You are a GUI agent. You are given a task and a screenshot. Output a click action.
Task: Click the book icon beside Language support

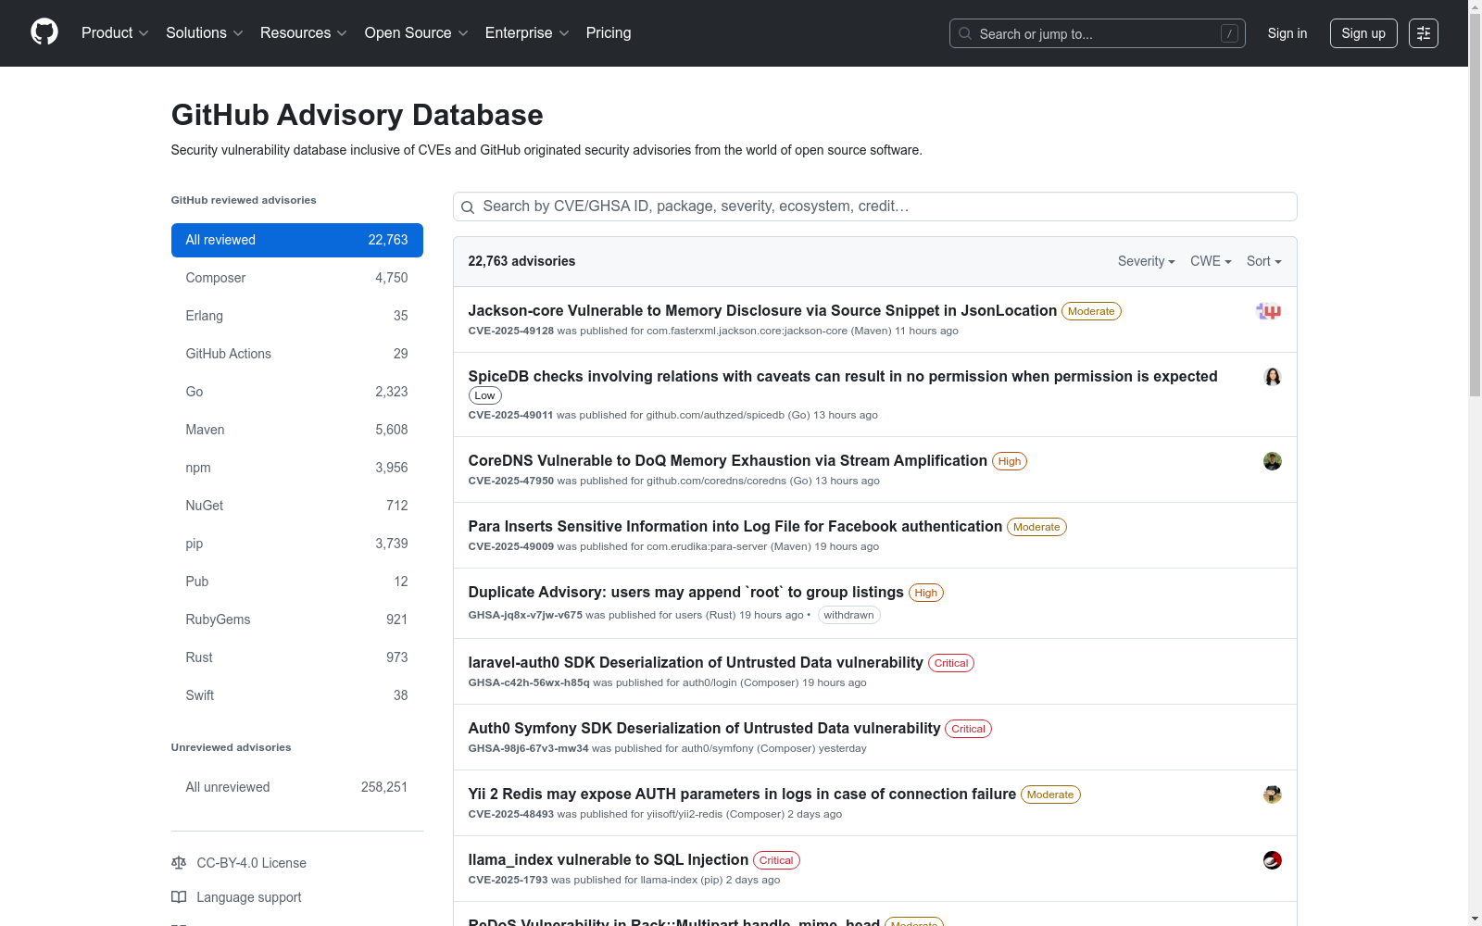tap(179, 897)
